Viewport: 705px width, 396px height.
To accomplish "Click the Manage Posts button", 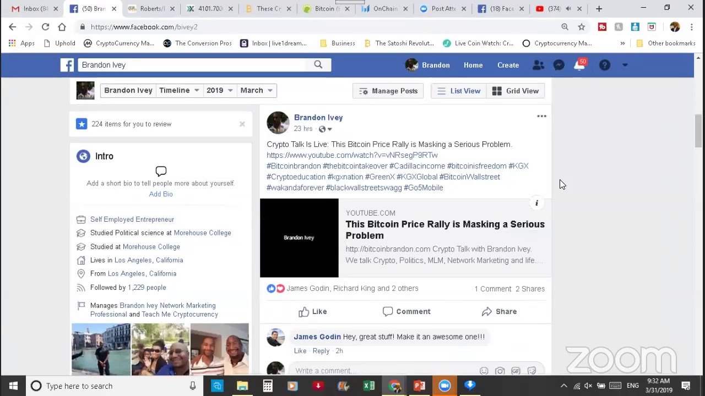I will [388, 91].
